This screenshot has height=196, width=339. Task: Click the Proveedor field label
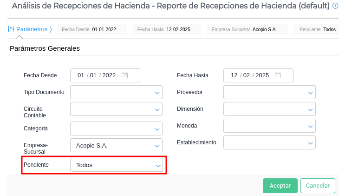189,92
